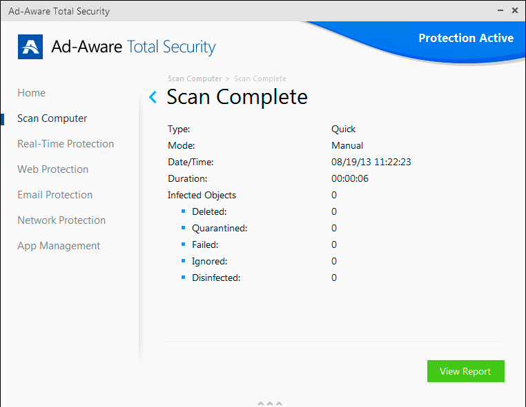Click the Protection Active status banner
The height and width of the screenshot is (407, 526).
coord(465,39)
